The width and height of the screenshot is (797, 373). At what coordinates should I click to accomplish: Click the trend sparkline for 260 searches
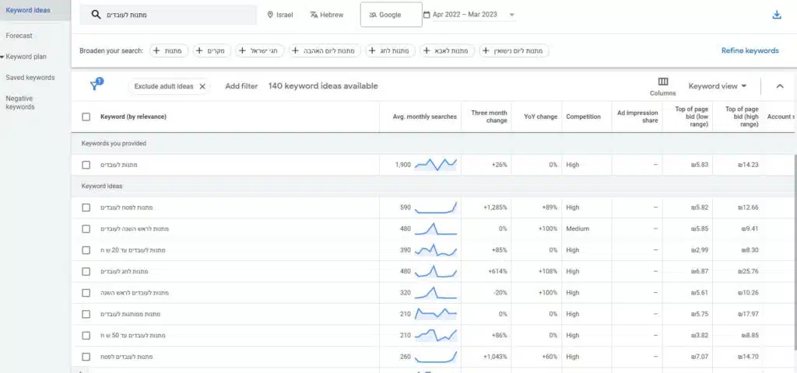click(x=436, y=357)
